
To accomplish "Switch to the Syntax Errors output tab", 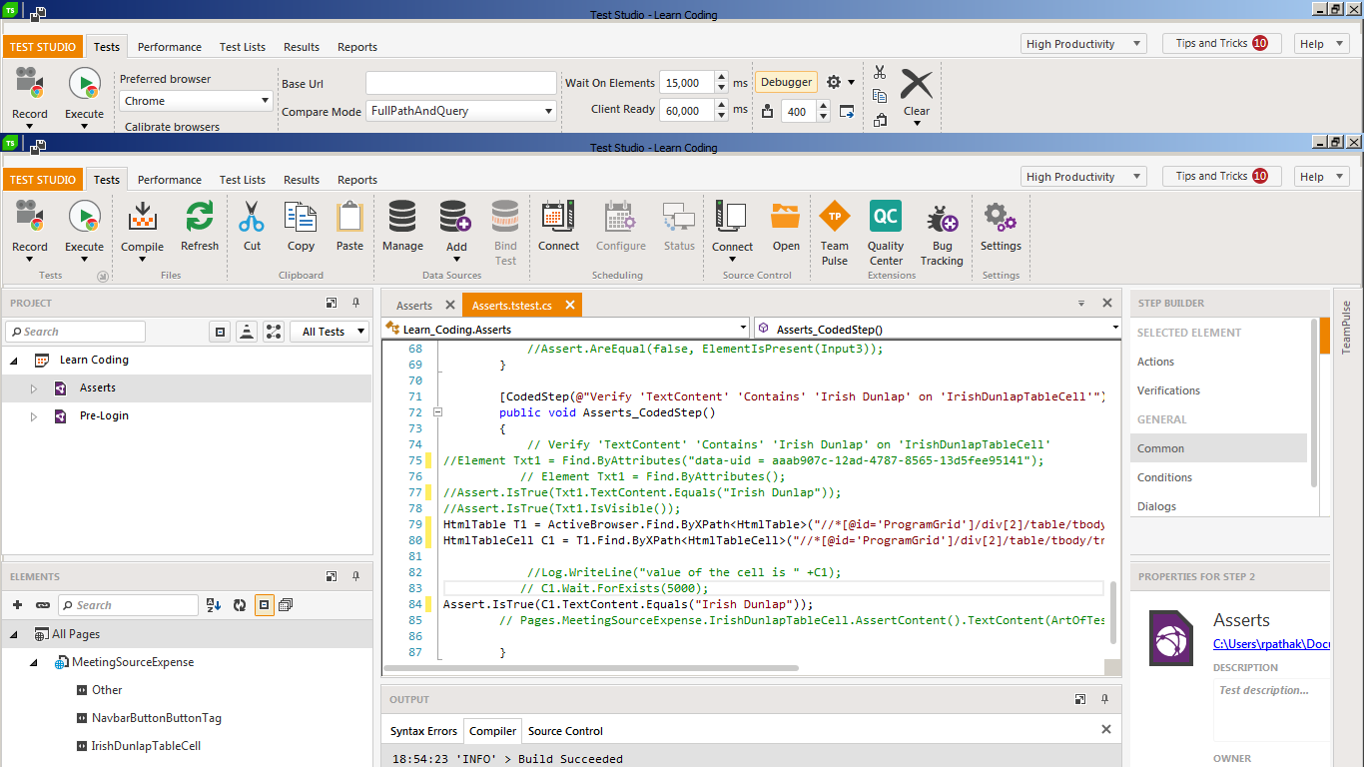I will point(423,731).
